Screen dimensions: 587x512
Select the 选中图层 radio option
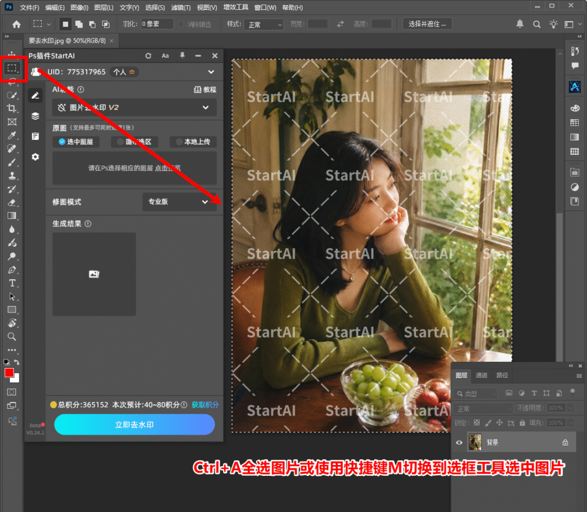coord(76,142)
